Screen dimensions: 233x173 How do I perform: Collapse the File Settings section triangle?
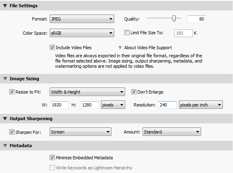(5, 6)
